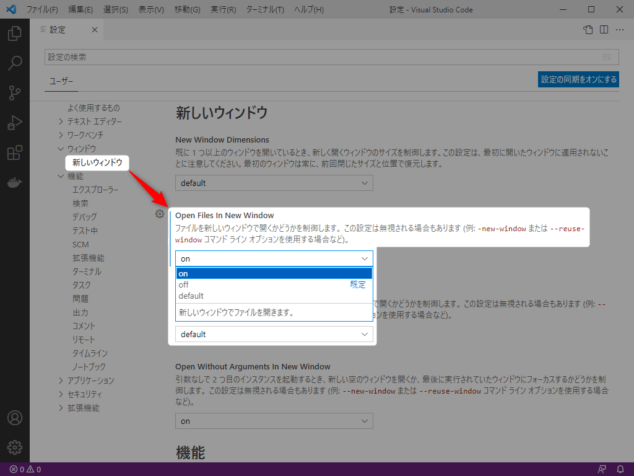Open the 実行(R) menu
The width and height of the screenshot is (634, 476).
223,9
